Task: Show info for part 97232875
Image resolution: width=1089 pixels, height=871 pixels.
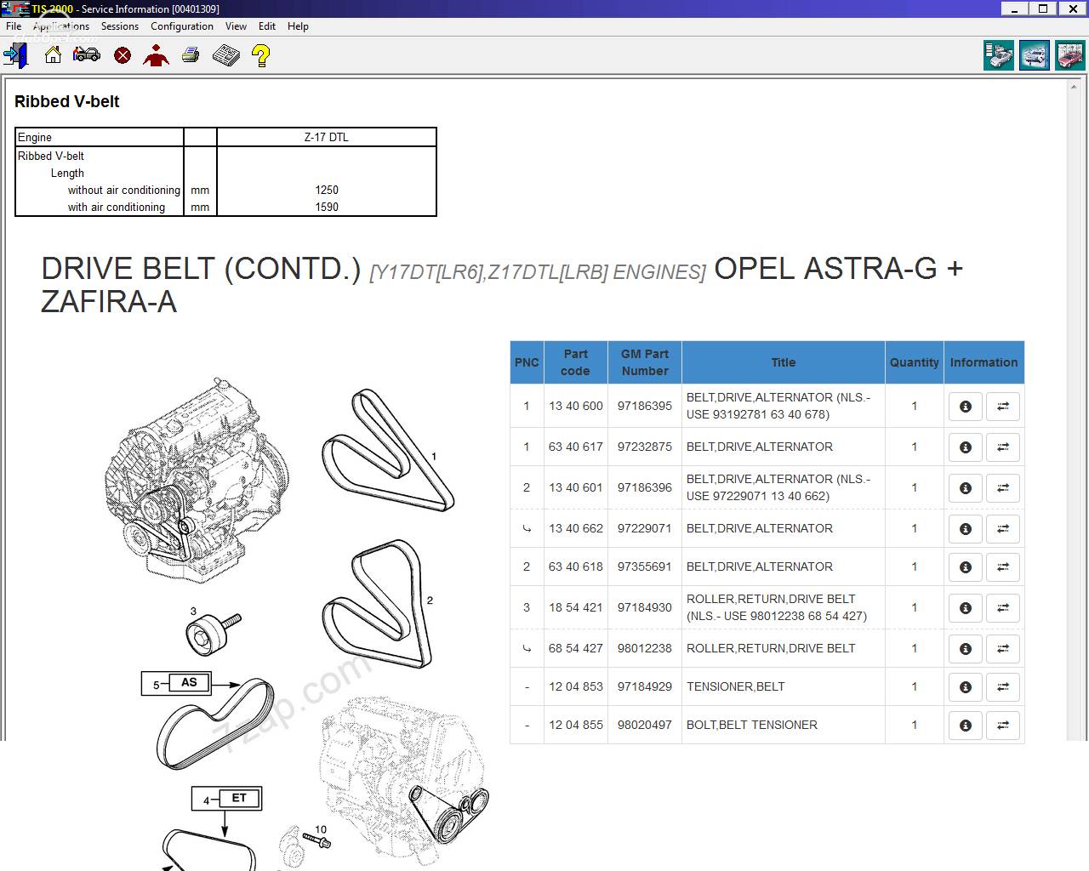Action: click(x=966, y=447)
